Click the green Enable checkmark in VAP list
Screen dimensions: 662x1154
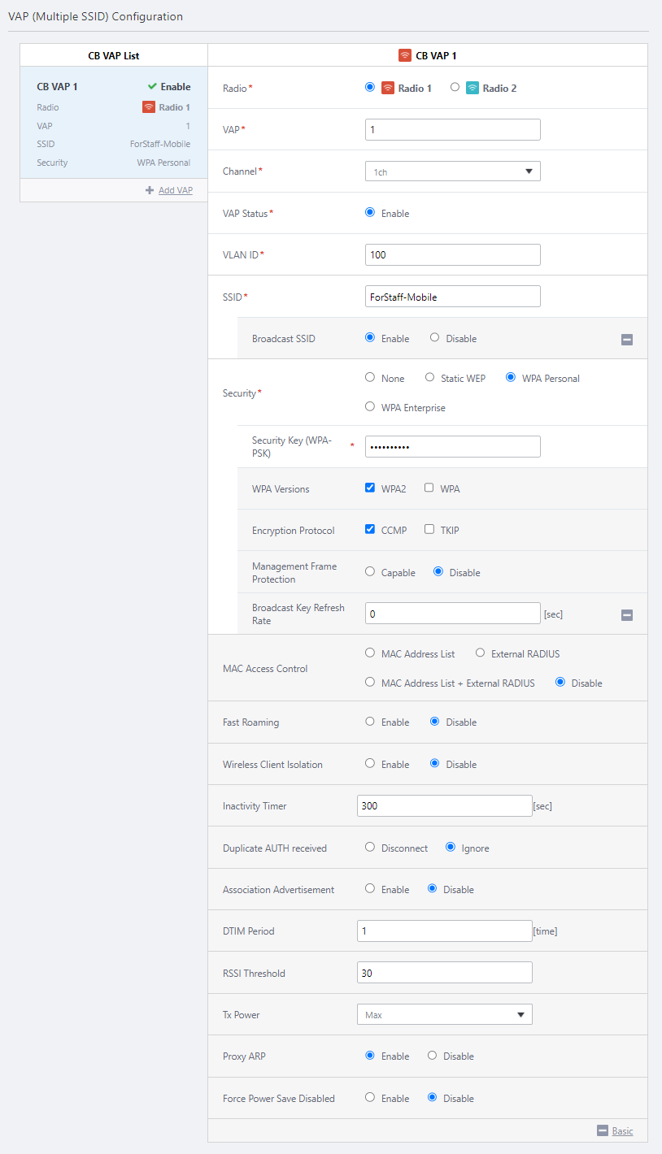coord(152,86)
